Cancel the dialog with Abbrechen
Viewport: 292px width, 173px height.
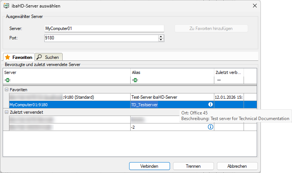click(x=237, y=166)
